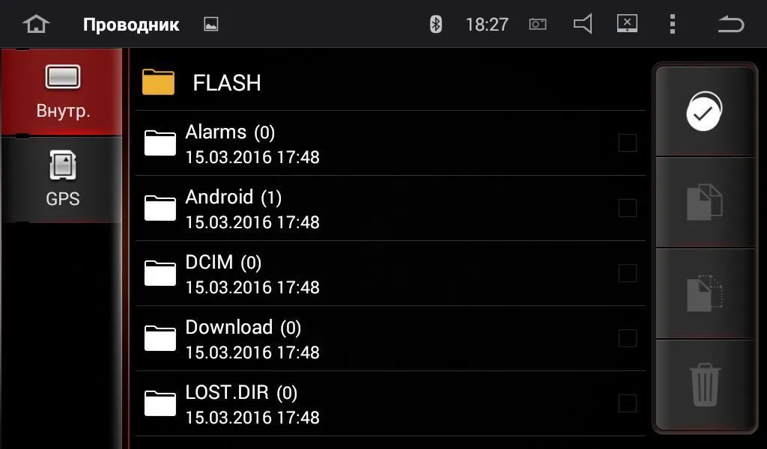Tap the volume speaker icon
767x449 pixels.
click(583, 24)
